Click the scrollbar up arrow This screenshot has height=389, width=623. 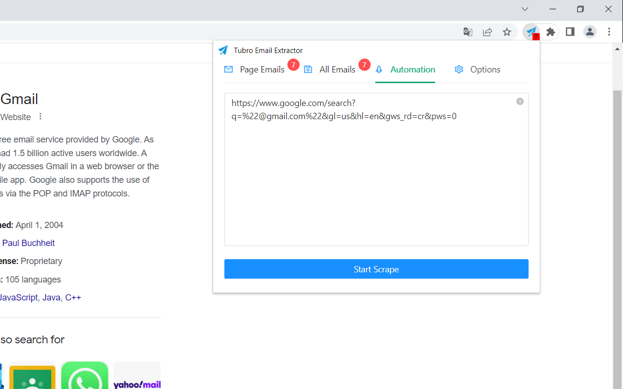[x=618, y=49]
